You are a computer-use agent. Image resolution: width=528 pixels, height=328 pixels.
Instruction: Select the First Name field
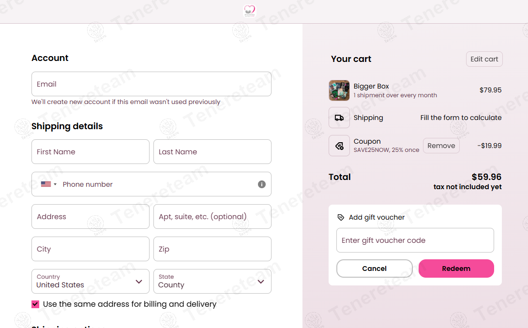(90, 151)
